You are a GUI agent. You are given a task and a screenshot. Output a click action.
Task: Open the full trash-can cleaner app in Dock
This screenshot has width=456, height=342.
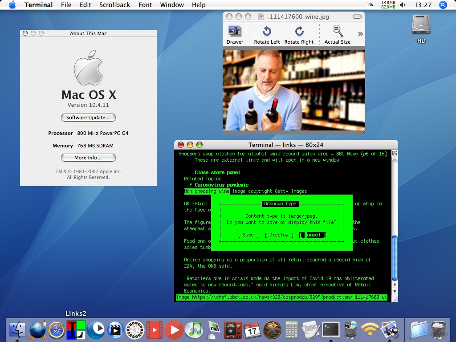[350, 330]
